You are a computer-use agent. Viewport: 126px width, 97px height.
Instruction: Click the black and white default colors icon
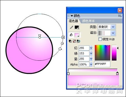70,41
